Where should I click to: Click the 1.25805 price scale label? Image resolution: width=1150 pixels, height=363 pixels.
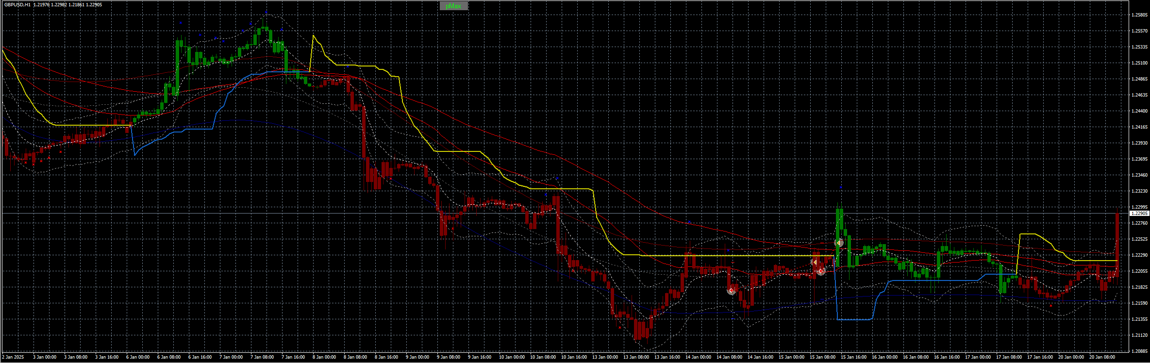pos(1141,15)
